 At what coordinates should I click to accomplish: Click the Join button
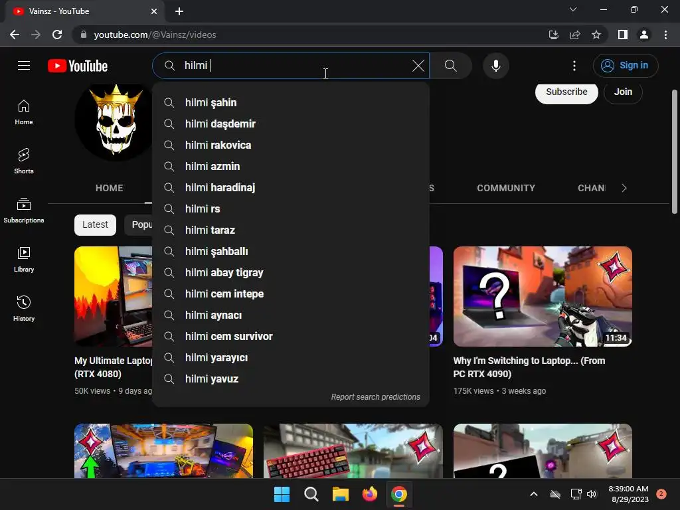pos(623,92)
